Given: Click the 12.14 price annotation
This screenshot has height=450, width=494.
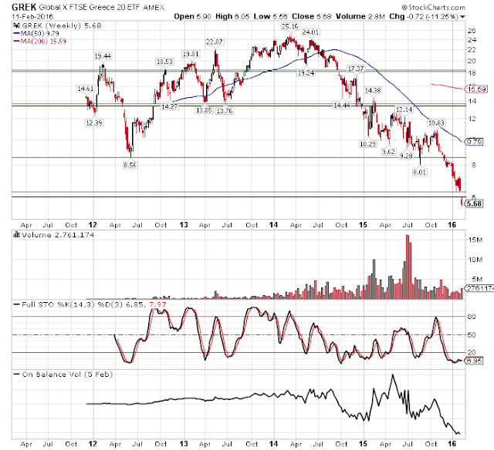Looking at the screenshot, I should (x=404, y=109).
